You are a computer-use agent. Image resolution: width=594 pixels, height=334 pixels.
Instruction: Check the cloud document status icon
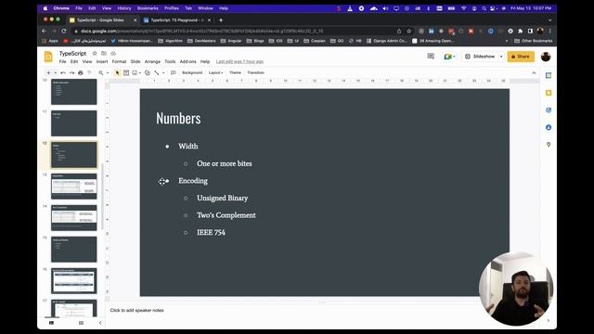point(113,54)
